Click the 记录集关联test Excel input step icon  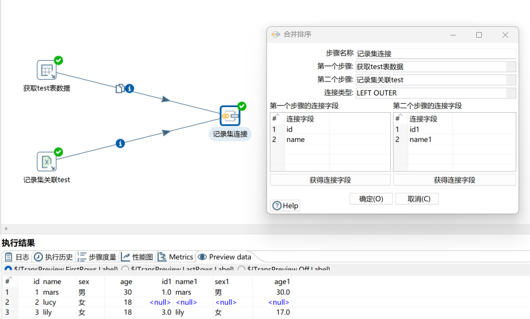click(46, 162)
